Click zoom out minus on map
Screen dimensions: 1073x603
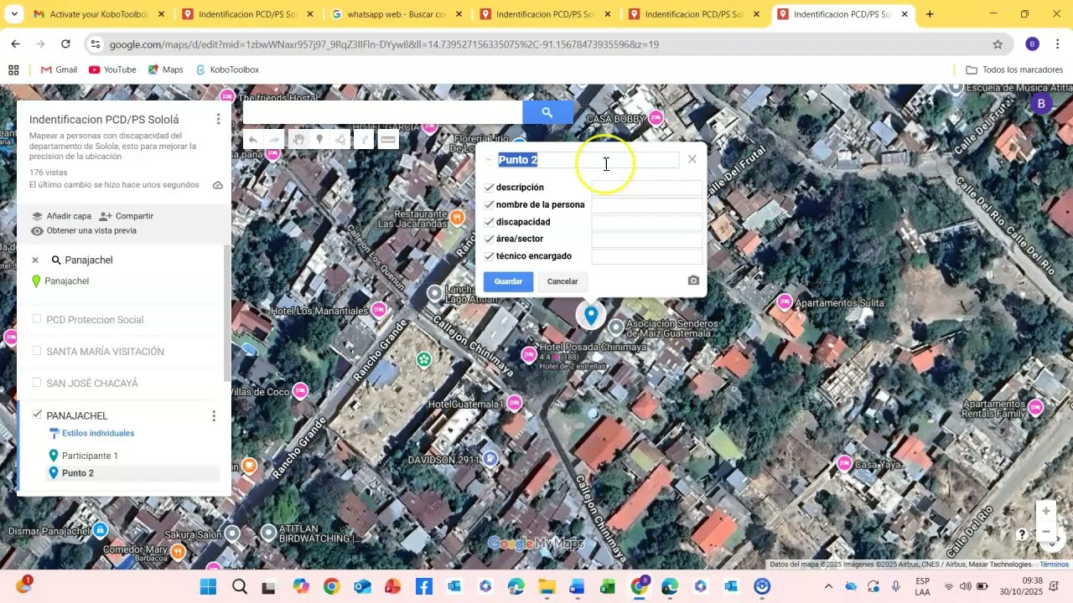point(1045,533)
